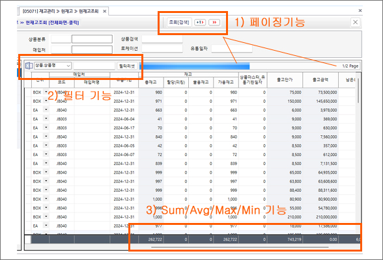Click the 할당(피킹) column header
Screen dimensions: 383x260
(x=176, y=83)
